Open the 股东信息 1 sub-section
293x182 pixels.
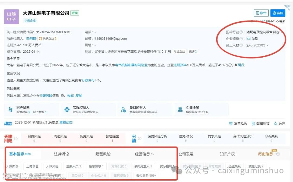click(96, 166)
